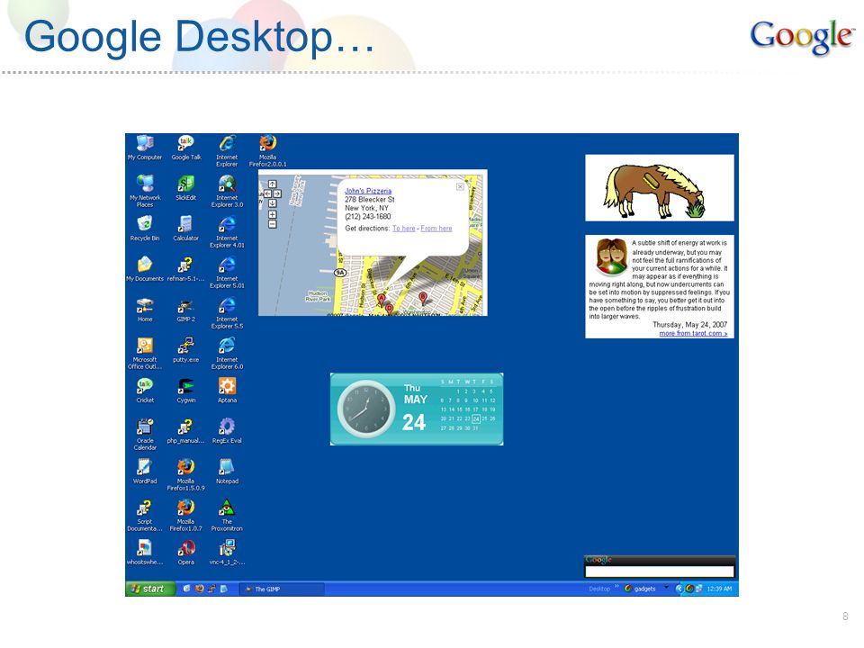
Task: Focus the Google Desktop search box
Action: (x=660, y=571)
